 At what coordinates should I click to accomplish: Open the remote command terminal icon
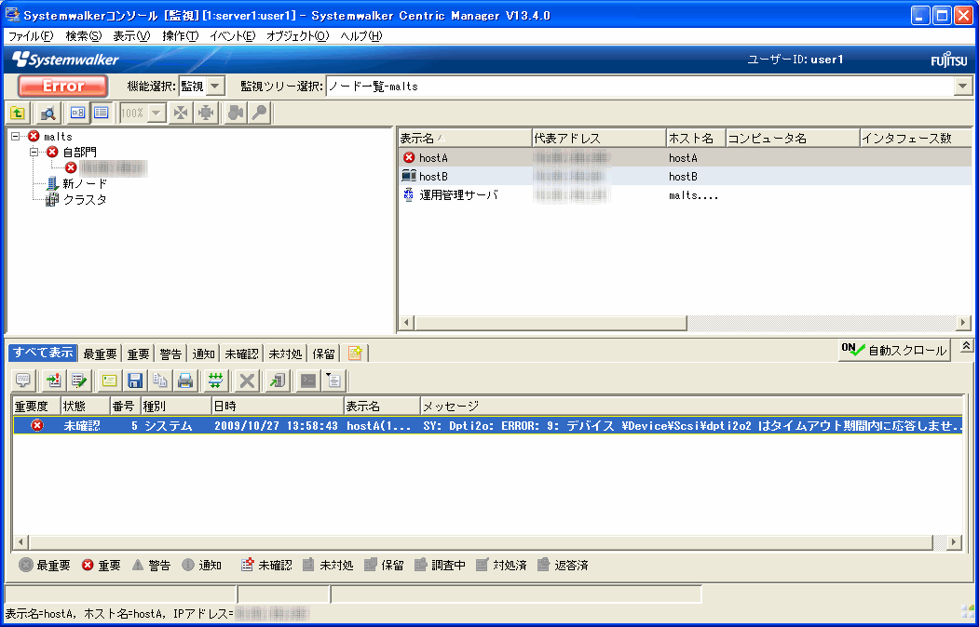pos(308,380)
